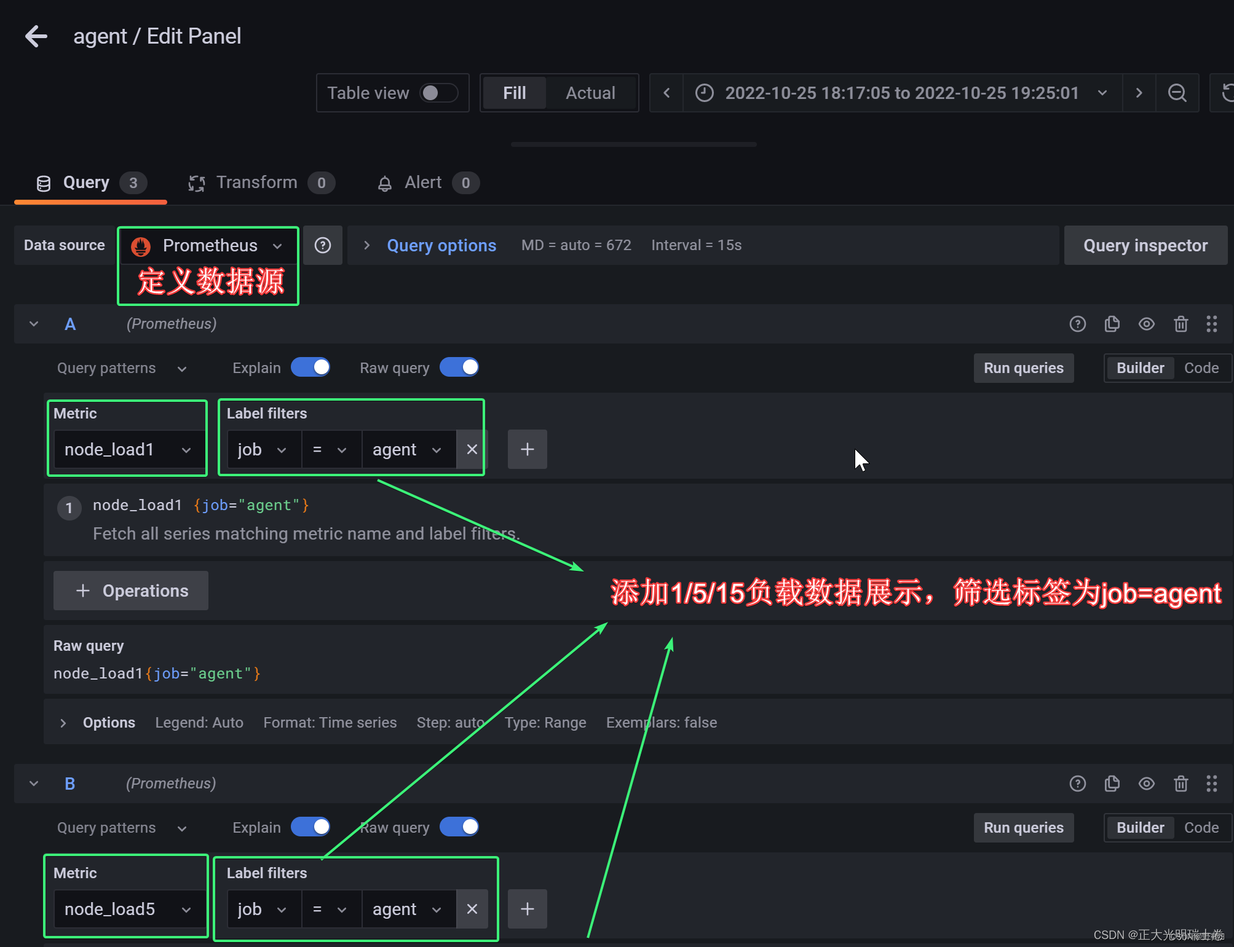
Task: Add Operations to query A
Action: pyautogui.click(x=131, y=591)
